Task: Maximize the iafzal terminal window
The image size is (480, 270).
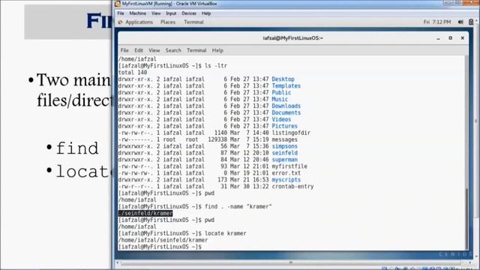Action: coord(450,38)
